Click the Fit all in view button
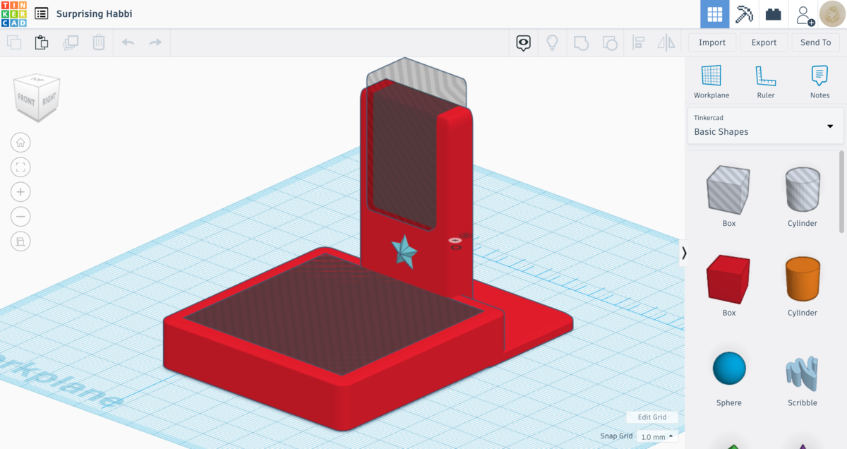Viewport: 847px width, 449px height. click(20, 167)
